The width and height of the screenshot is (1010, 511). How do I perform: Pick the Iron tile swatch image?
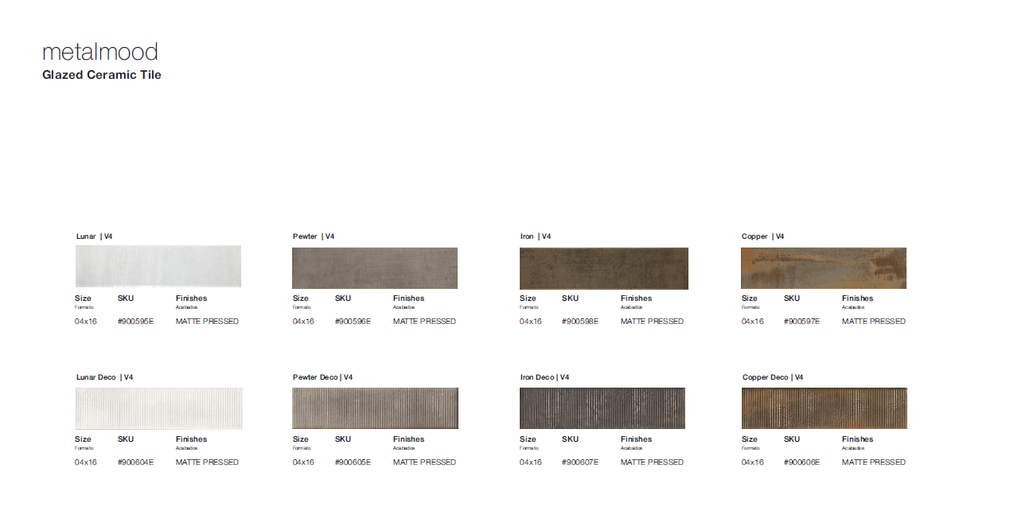coord(603,268)
